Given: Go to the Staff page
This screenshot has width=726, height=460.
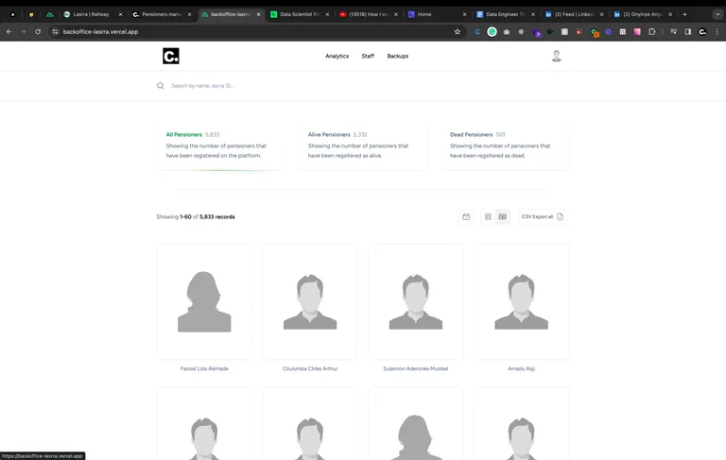Looking at the screenshot, I should click(x=368, y=57).
